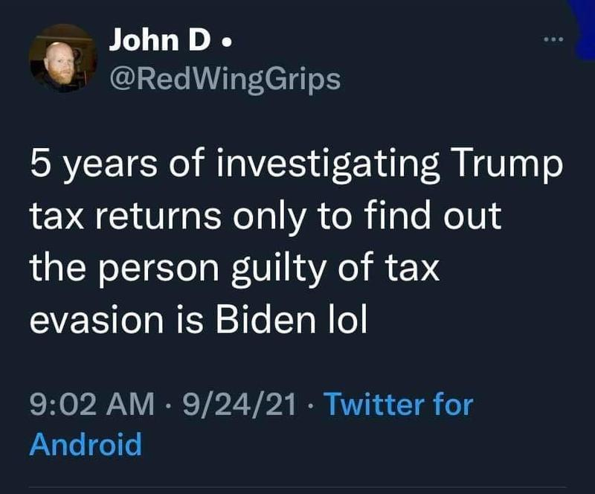Click the "Twitter for" source link
This screenshot has height=494, width=595.
(399, 405)
